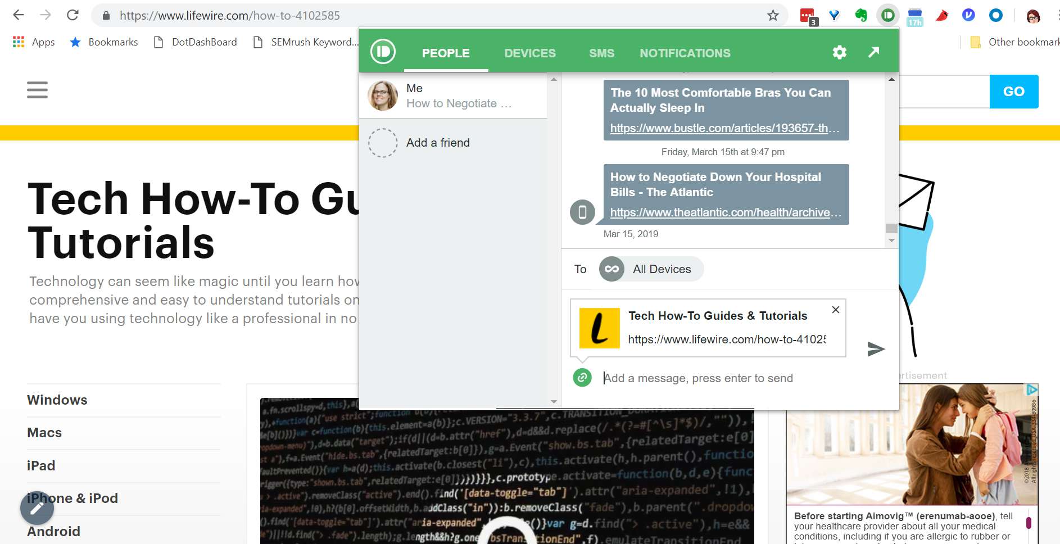The height and width of the screenshot is (544, 1060).
Task: Click the Pushbullet extension icon in toolbar
Action: [888, 15]
